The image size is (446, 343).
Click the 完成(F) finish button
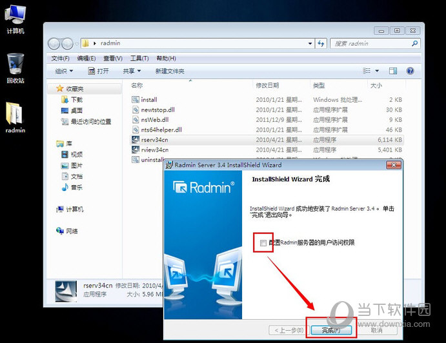331,330
